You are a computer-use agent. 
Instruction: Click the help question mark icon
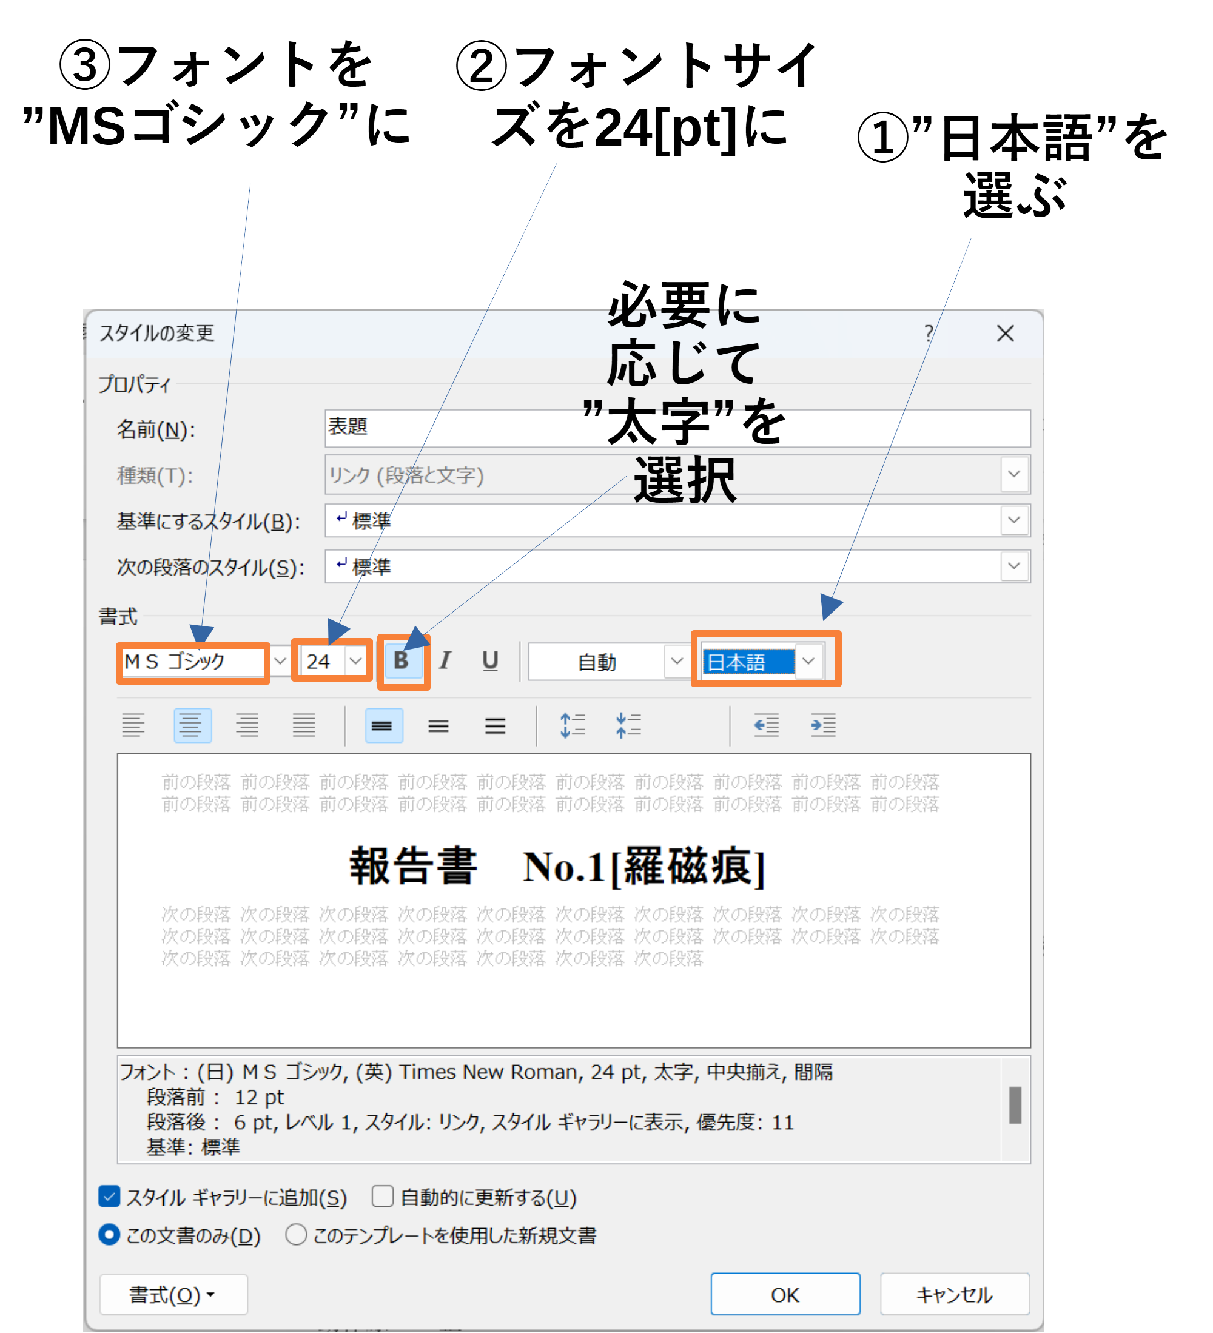(x=929, y=334)
